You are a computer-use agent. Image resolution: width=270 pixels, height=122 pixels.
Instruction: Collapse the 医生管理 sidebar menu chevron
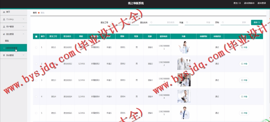coord(24,34)
